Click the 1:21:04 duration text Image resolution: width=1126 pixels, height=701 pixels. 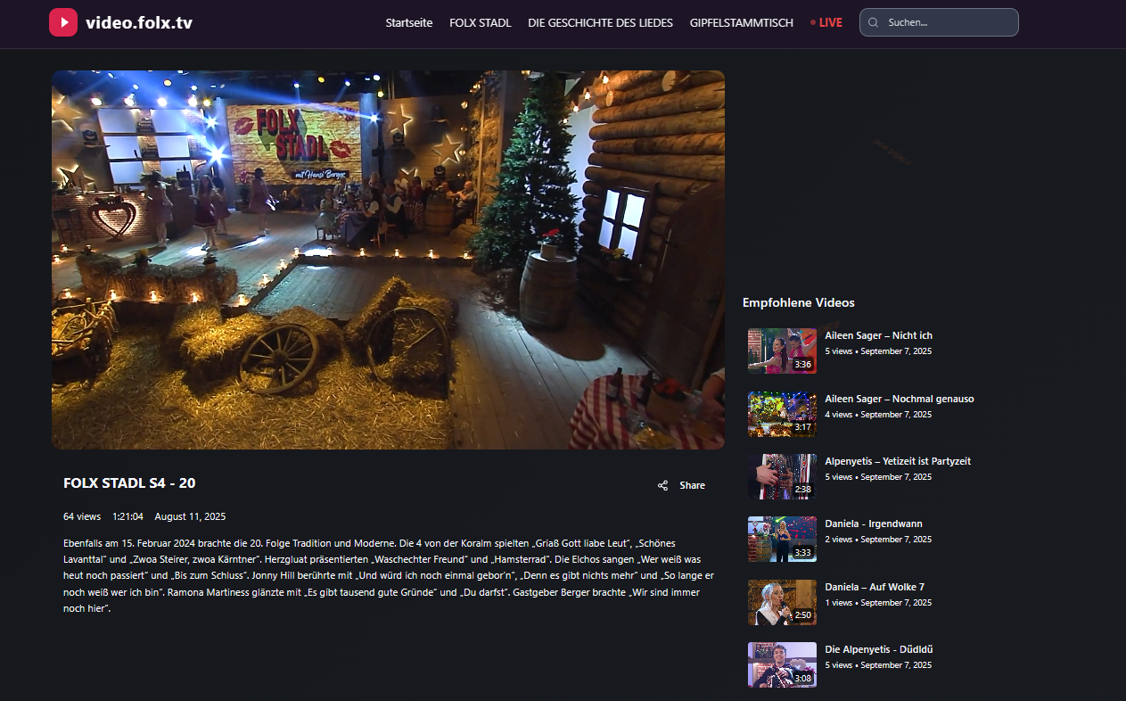pyautogui.click(x=127, y=516)
